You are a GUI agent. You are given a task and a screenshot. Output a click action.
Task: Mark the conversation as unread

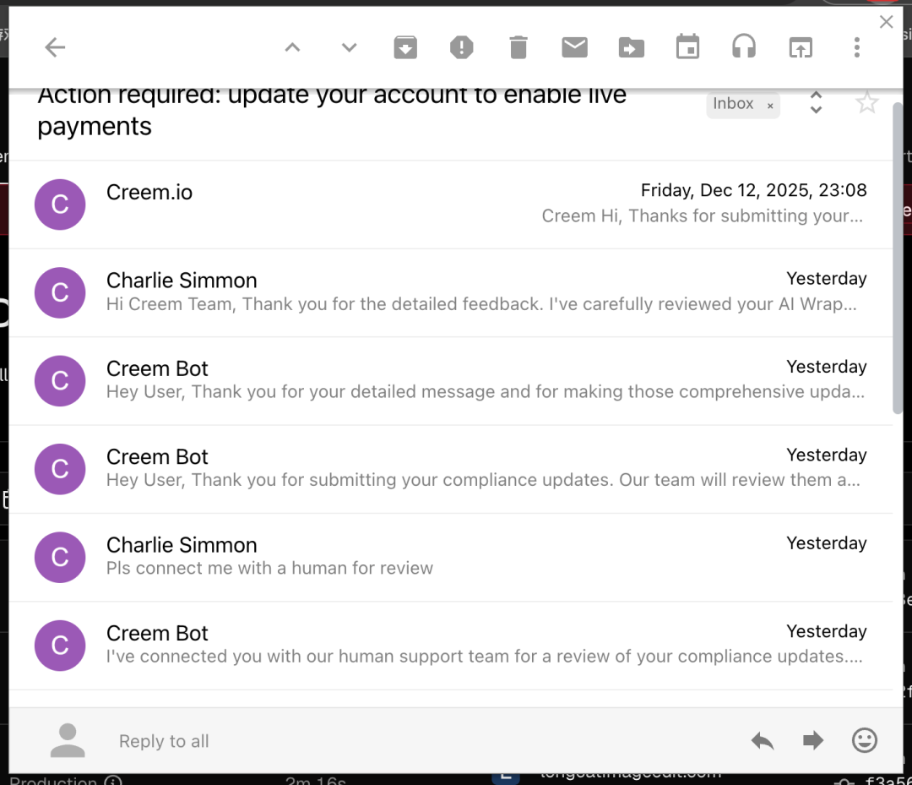(575, 47)
